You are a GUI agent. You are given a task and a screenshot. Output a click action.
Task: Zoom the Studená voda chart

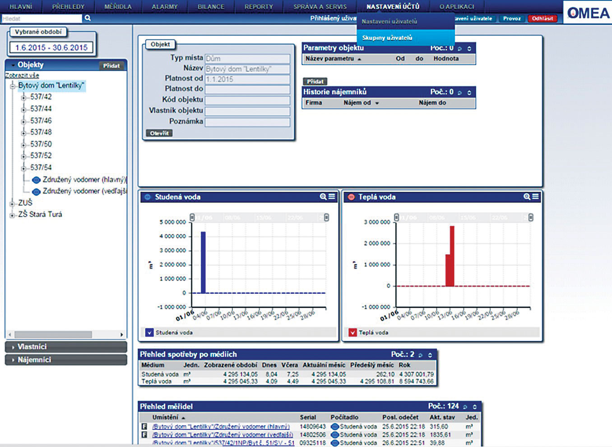point(323,196)
